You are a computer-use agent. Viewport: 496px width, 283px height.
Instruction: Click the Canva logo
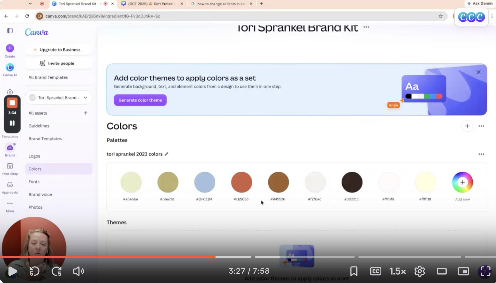point(36,32)
